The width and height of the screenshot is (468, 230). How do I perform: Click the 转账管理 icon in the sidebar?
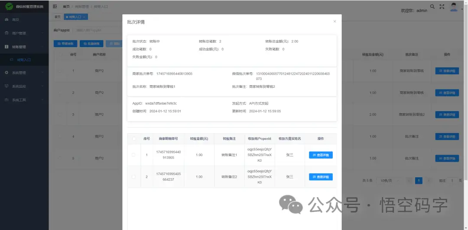click(6, 47)
